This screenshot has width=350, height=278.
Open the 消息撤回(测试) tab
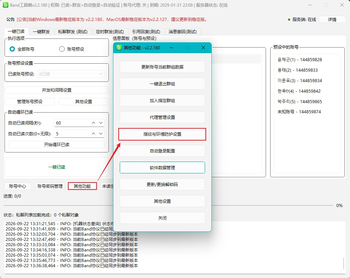tap(183, 32)
